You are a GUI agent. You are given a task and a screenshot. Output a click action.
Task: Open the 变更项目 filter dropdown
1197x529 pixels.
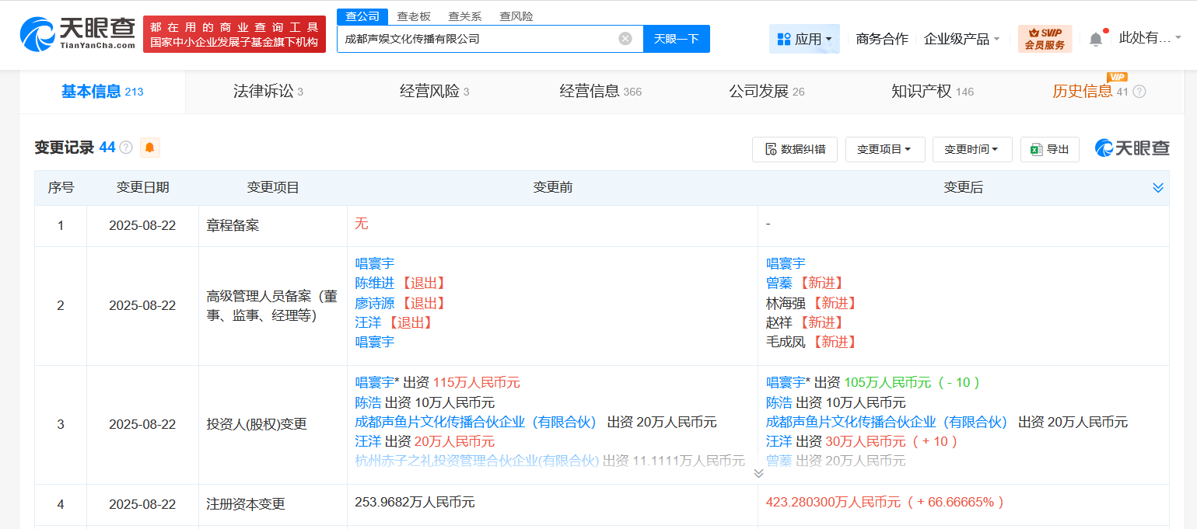click(x=885, y=149)
